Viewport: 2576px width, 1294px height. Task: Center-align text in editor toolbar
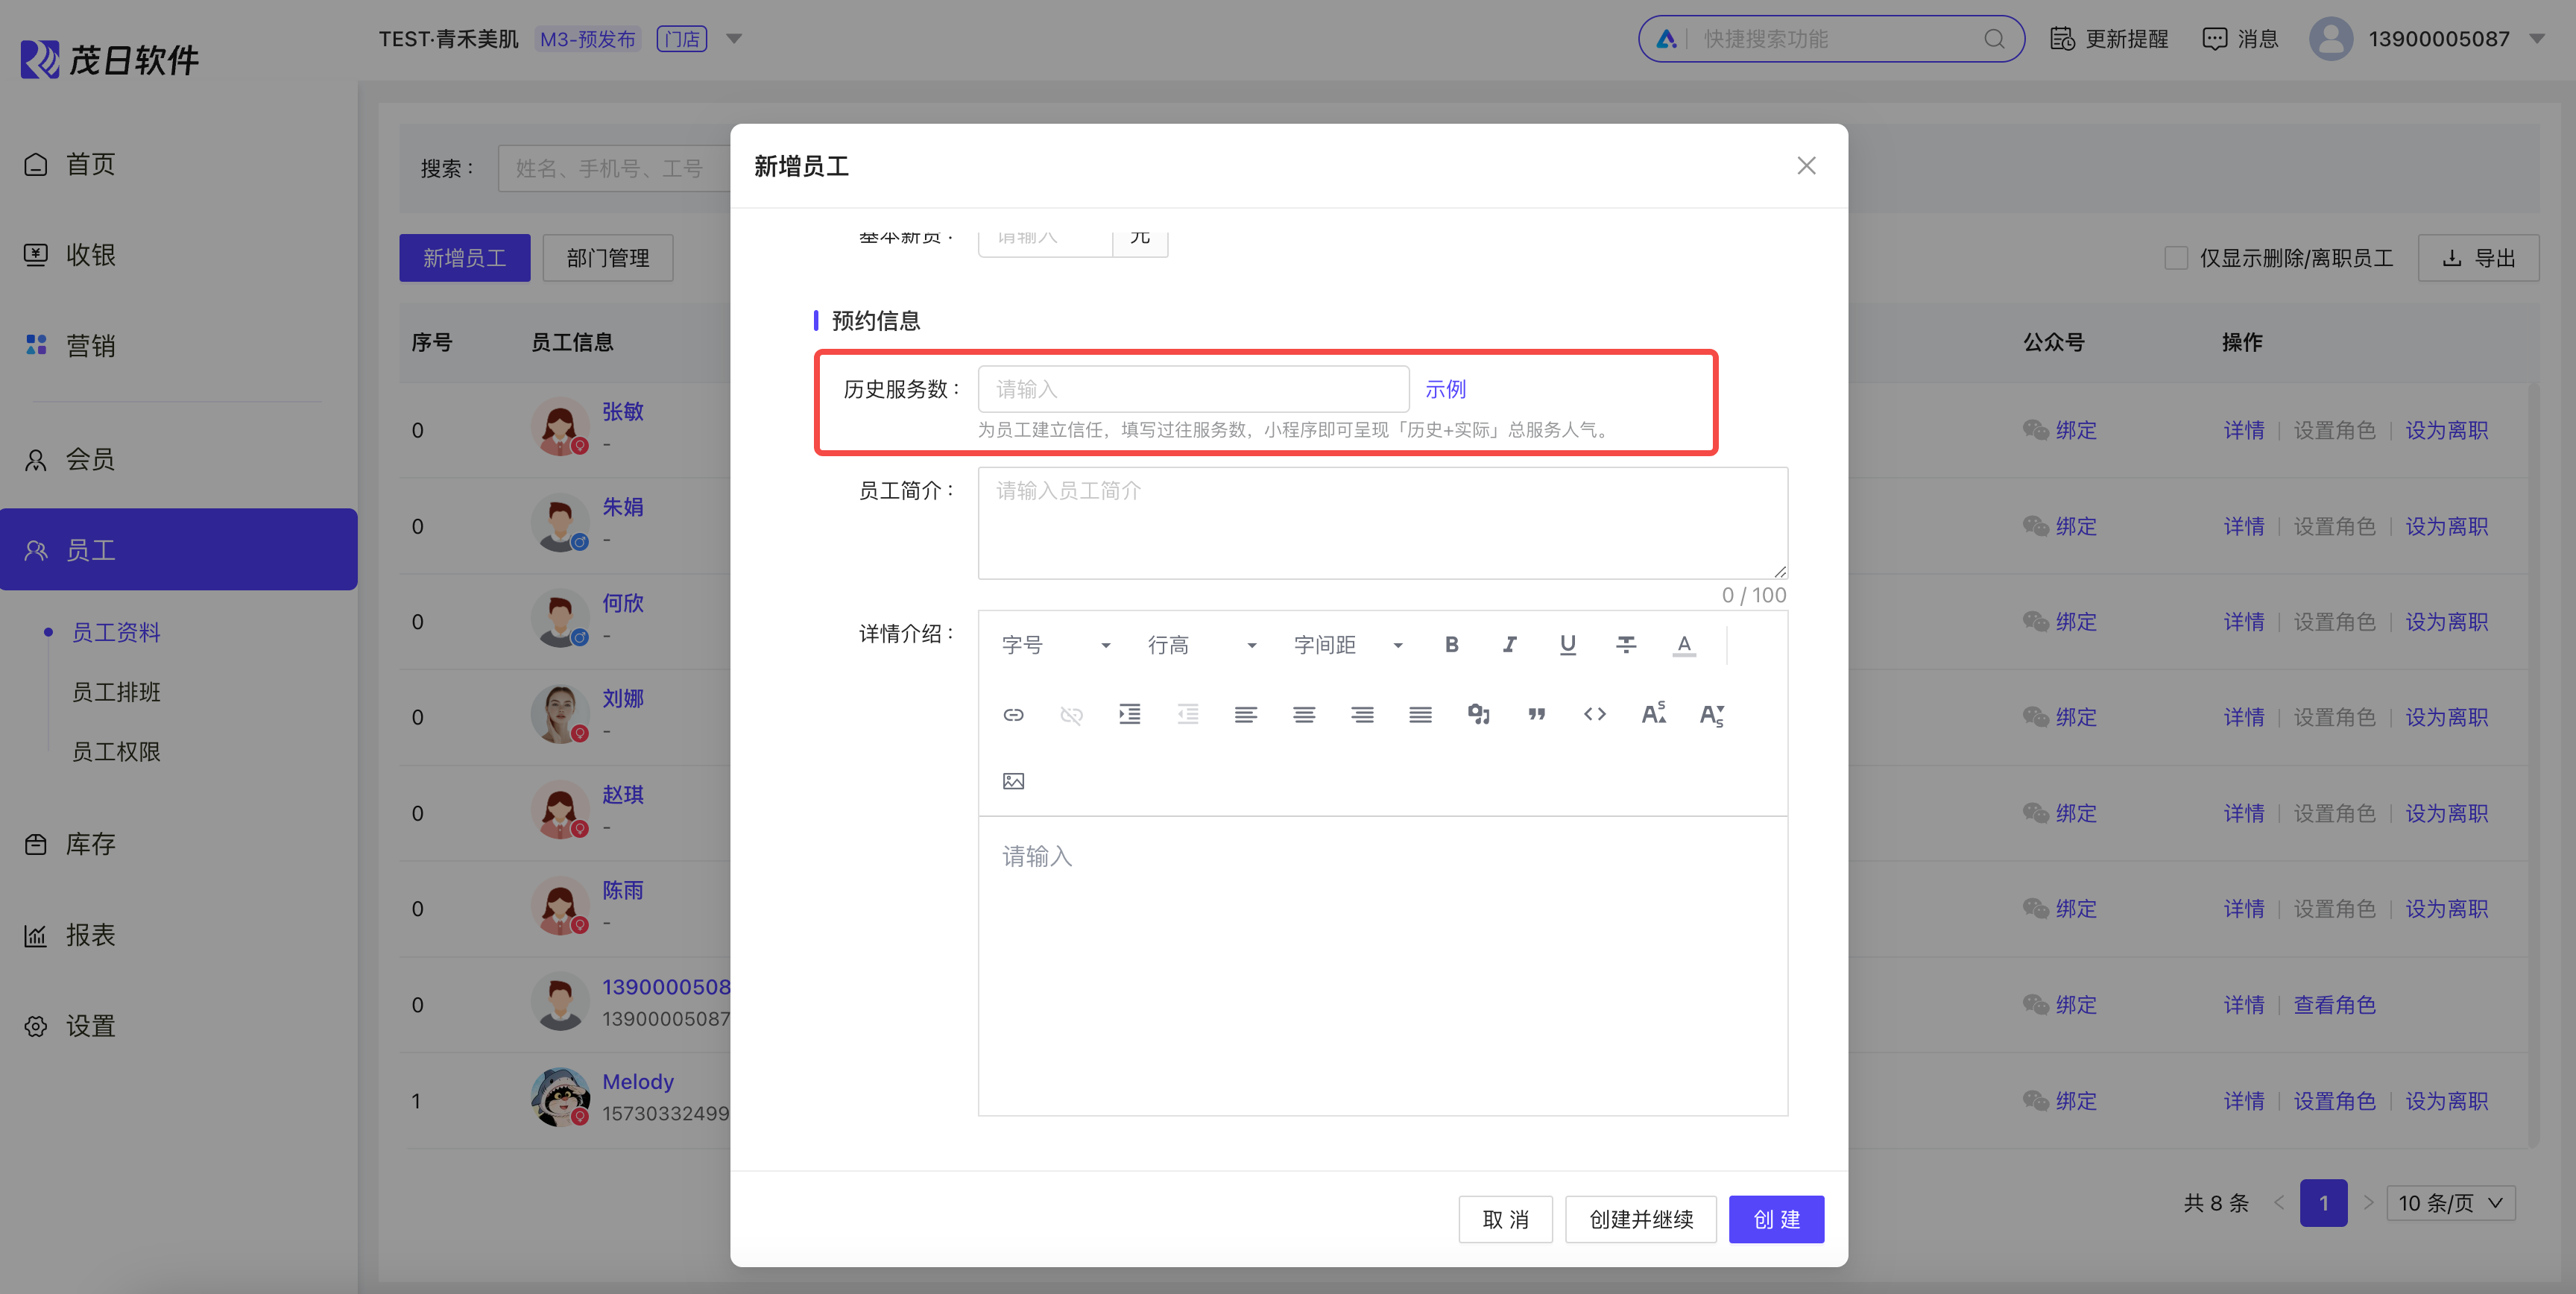point(1303,714)
